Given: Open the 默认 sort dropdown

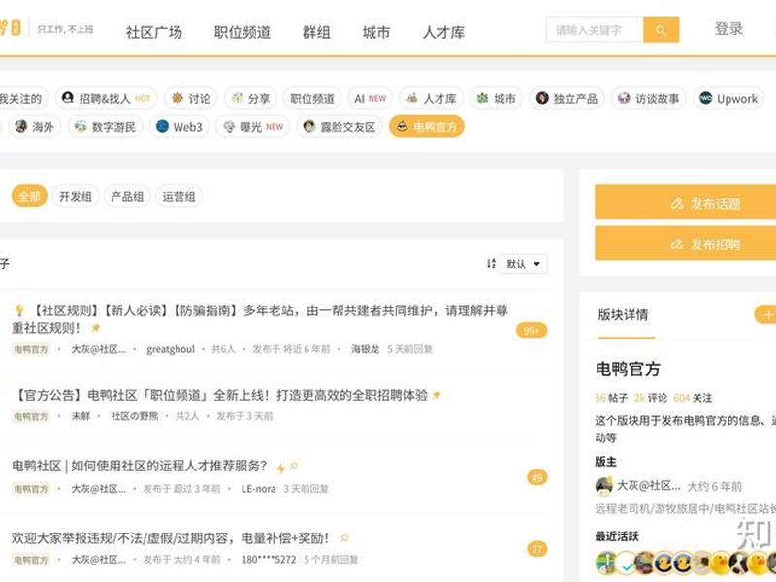Looking at the screenshot, I should coord(524,263).
